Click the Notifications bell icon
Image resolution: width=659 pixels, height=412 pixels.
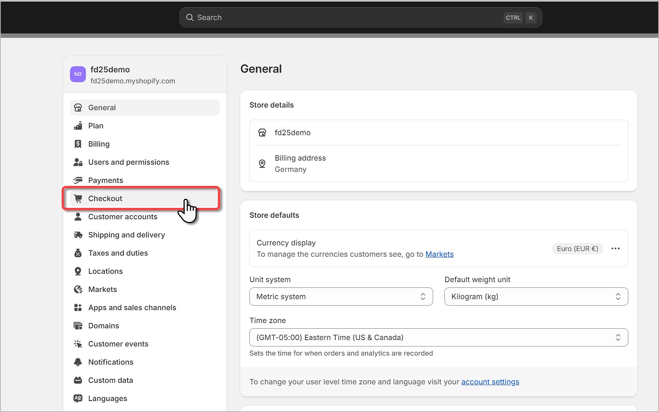pos(78,362)
